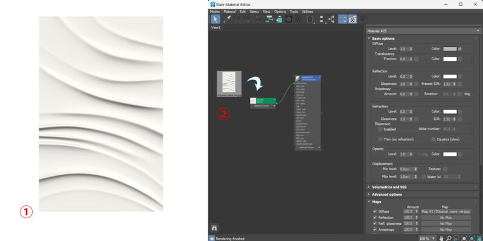The height and width of the screenshot is (241, 483).
Task: Click the binoculars search icon in view
Action: click(215, 228)
